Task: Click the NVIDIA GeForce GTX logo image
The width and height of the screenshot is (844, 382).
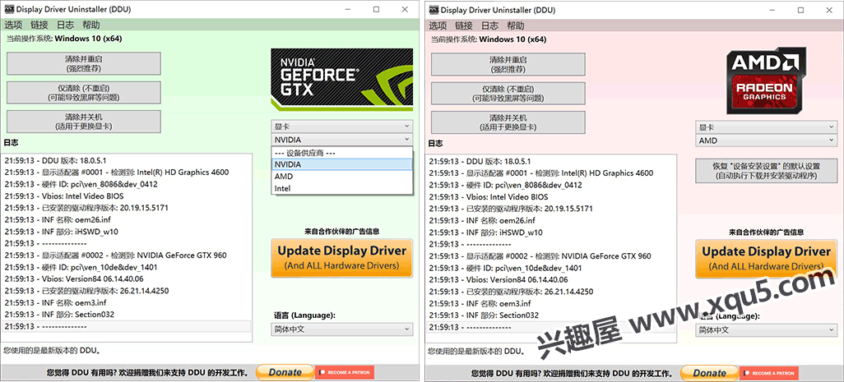Action: click(342, 80)
